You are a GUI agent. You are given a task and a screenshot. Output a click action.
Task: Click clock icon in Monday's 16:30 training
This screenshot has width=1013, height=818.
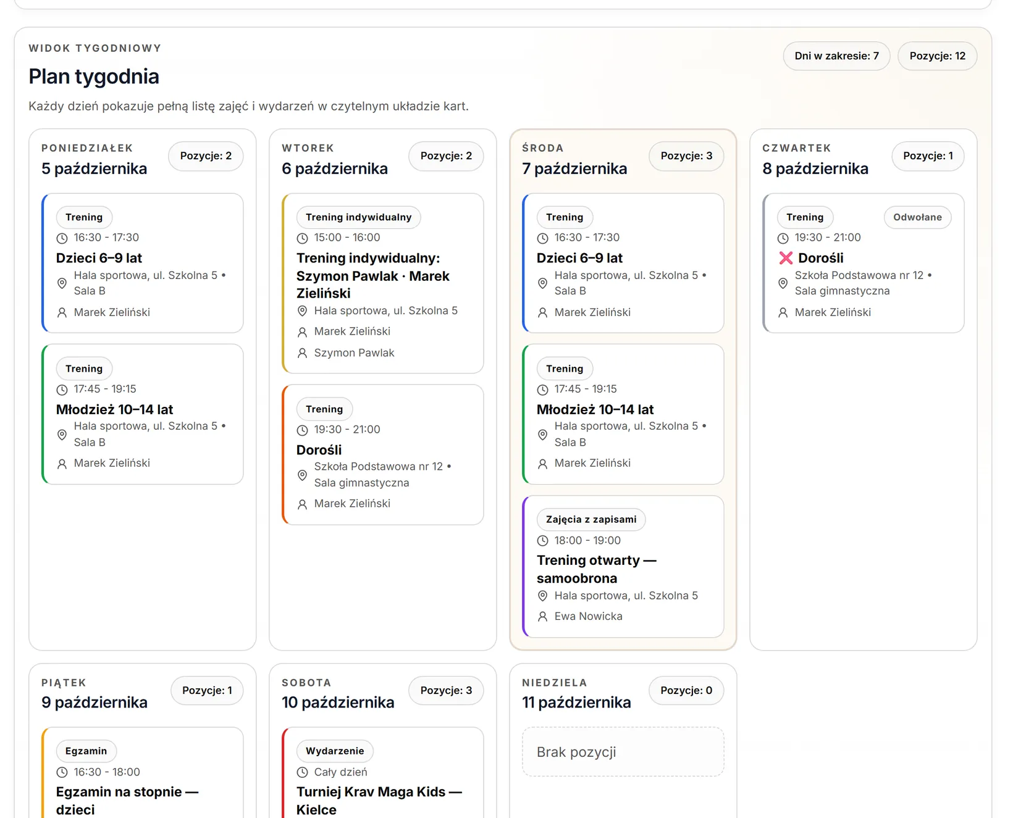tap(62, 238)
